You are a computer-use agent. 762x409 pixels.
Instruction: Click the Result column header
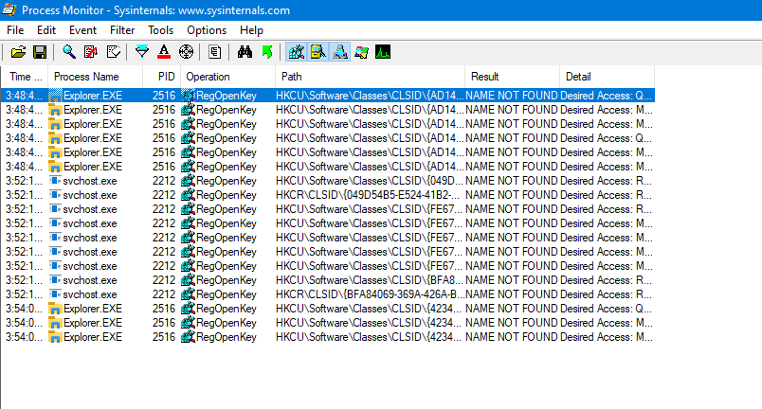coord(486,76)
